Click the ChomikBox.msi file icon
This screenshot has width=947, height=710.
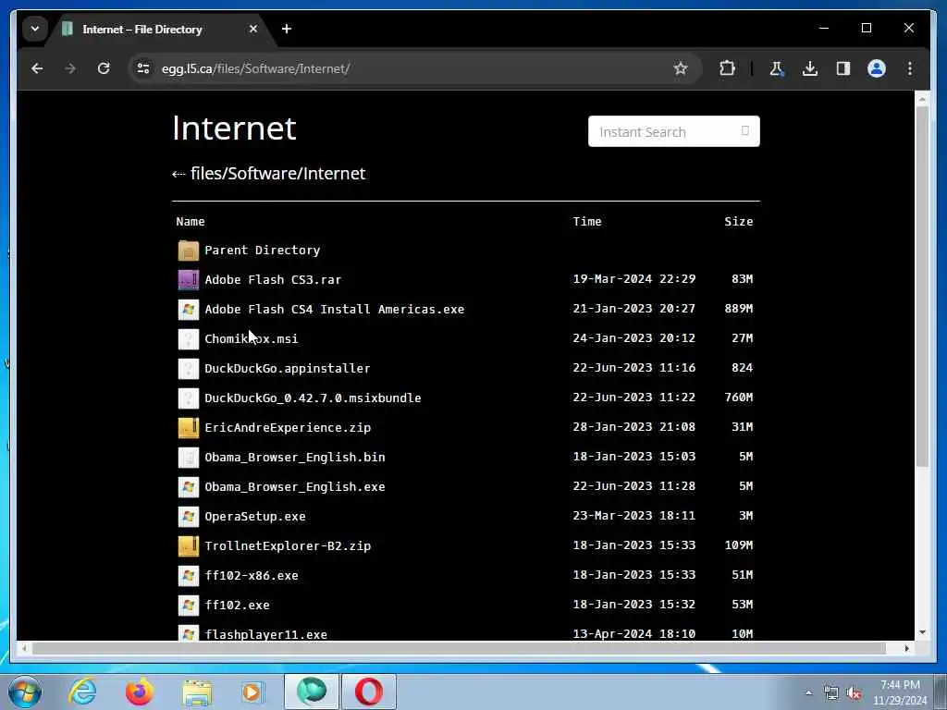click(x=189, y=338)
